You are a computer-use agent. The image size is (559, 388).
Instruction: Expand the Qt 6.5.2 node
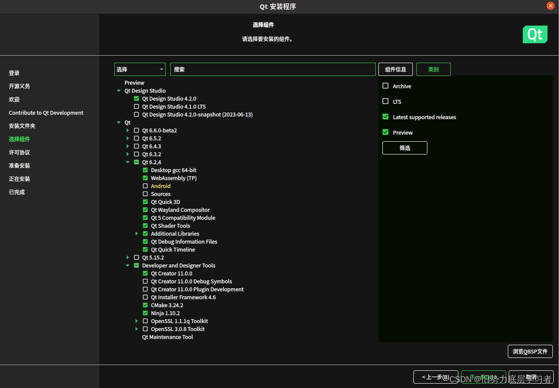click(128, 139)
